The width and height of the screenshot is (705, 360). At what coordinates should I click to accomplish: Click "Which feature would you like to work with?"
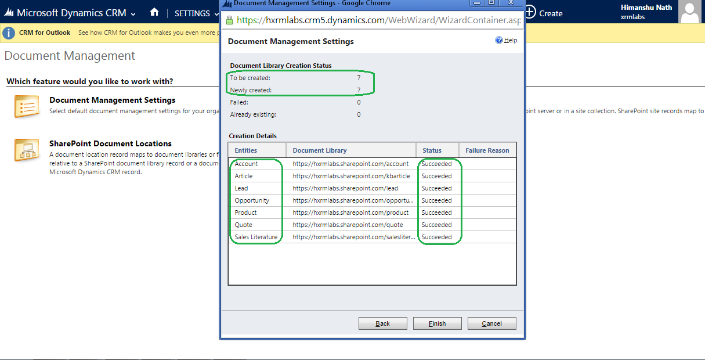pos(90,81)
